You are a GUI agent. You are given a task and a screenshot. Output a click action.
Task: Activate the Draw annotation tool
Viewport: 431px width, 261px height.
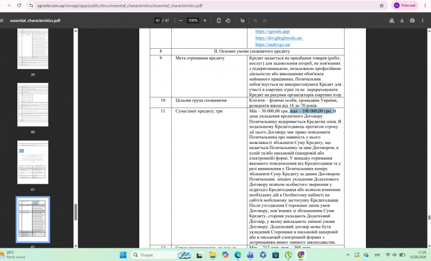click(242, 21)
